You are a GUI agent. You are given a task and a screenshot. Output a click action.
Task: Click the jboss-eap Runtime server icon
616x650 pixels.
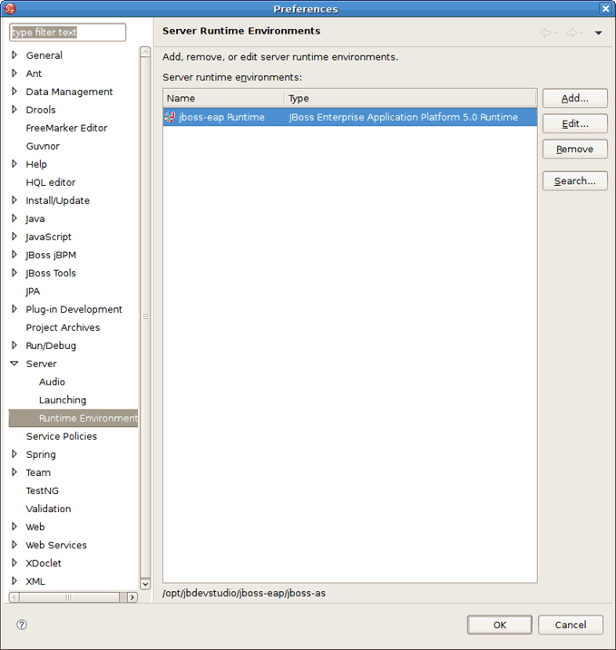pyautogui.click(x=170, y=117)
